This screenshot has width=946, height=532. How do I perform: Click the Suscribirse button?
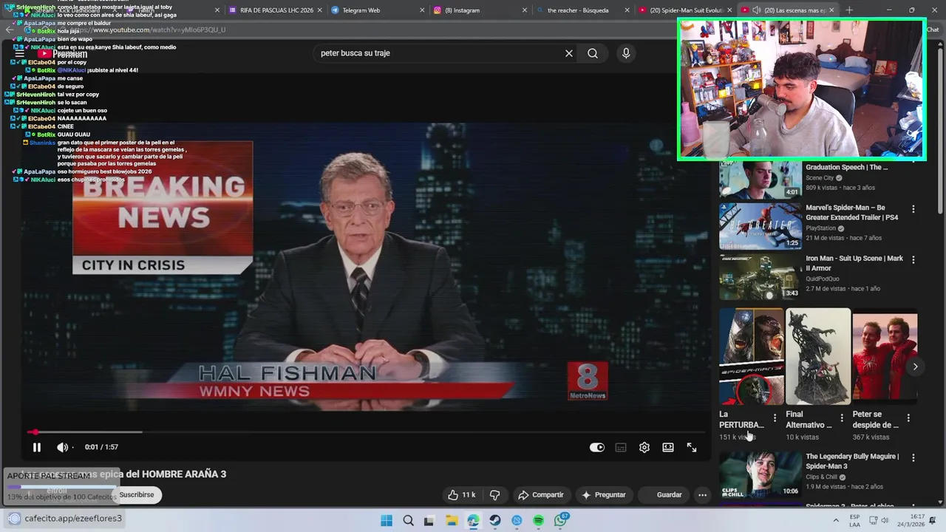137,495
